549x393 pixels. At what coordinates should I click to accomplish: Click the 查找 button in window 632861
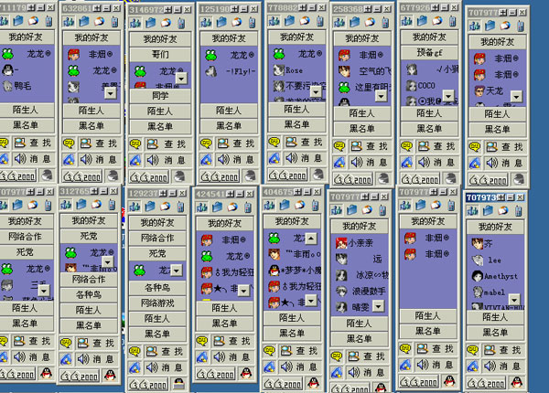pyautogui.click(x=99, y=143)
